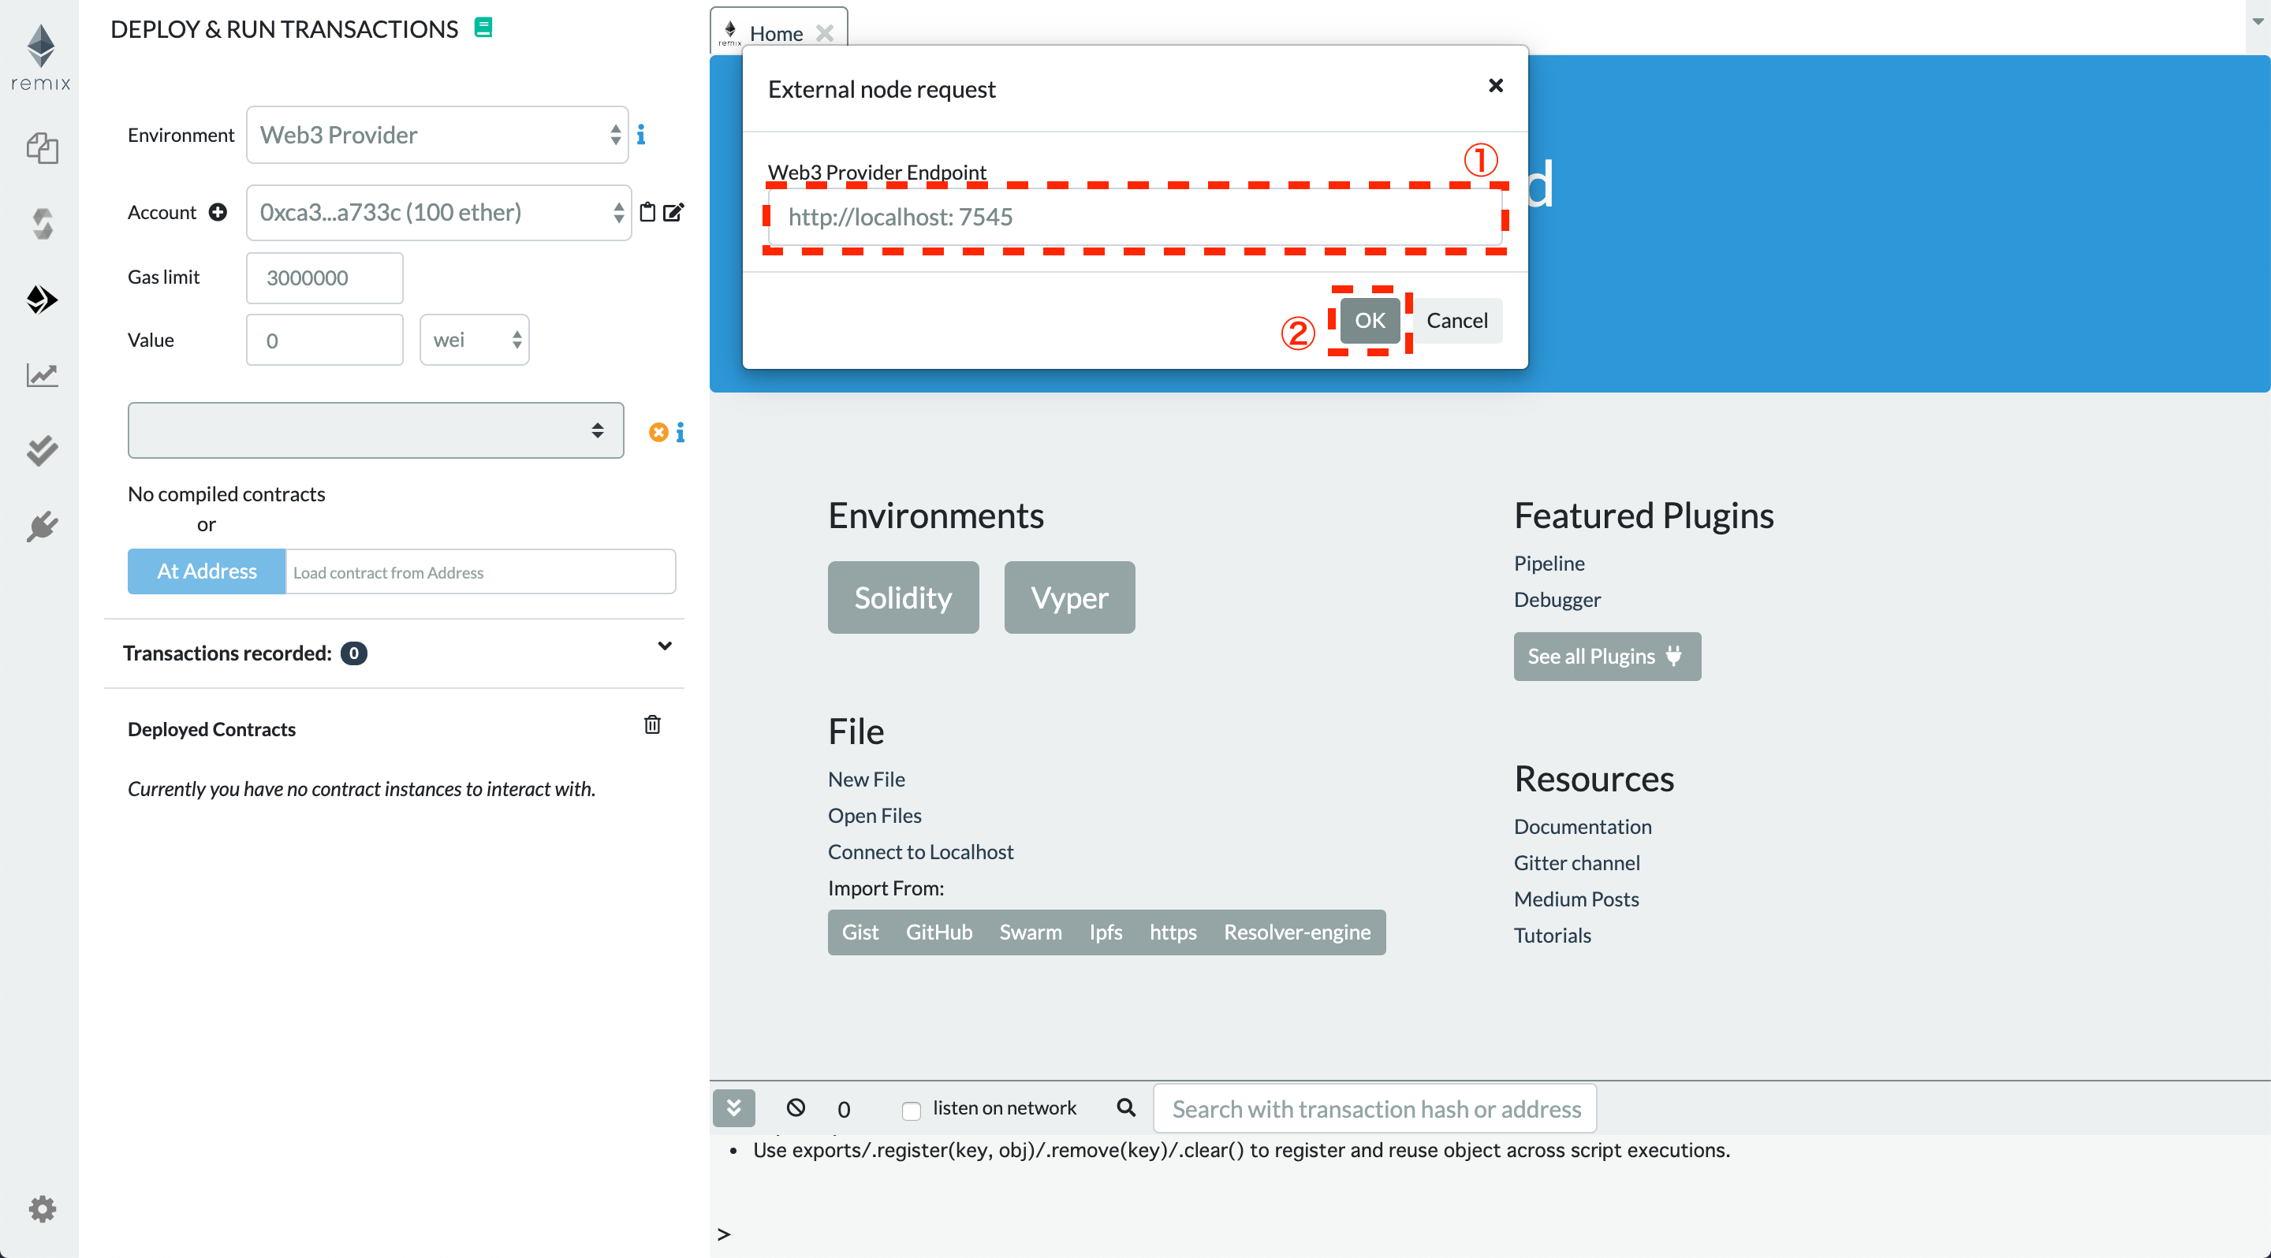Screen dimensions: 2271x1258
Task: Open the Environment dropdown selector
Action: pyautogui.click(x=440, y=135)
